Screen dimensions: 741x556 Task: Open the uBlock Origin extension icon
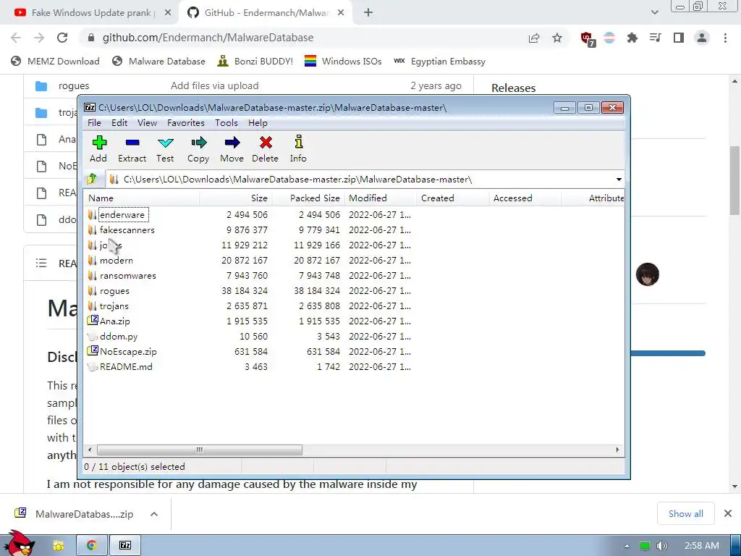pyautogui.click(x=588, y=38)
